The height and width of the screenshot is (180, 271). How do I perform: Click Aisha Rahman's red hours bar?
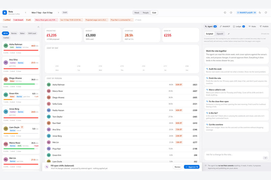pos(21,50)
